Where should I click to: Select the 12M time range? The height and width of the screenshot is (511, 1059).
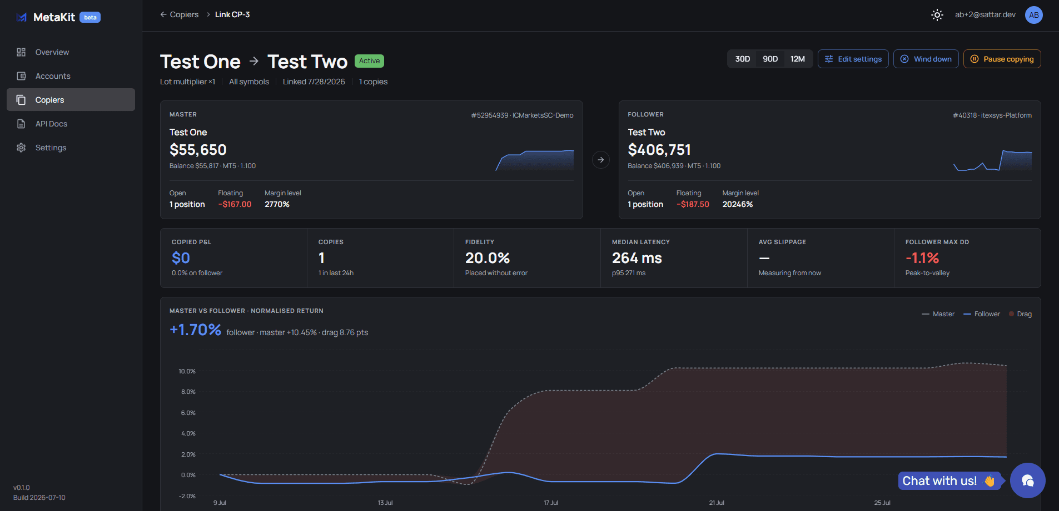point(798,59)
